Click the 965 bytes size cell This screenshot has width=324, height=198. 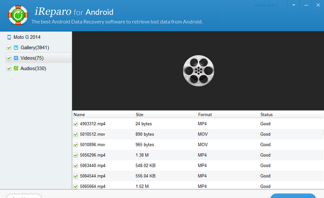coord(145,145)
